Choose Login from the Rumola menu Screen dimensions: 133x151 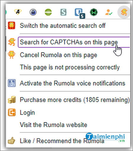27,113
